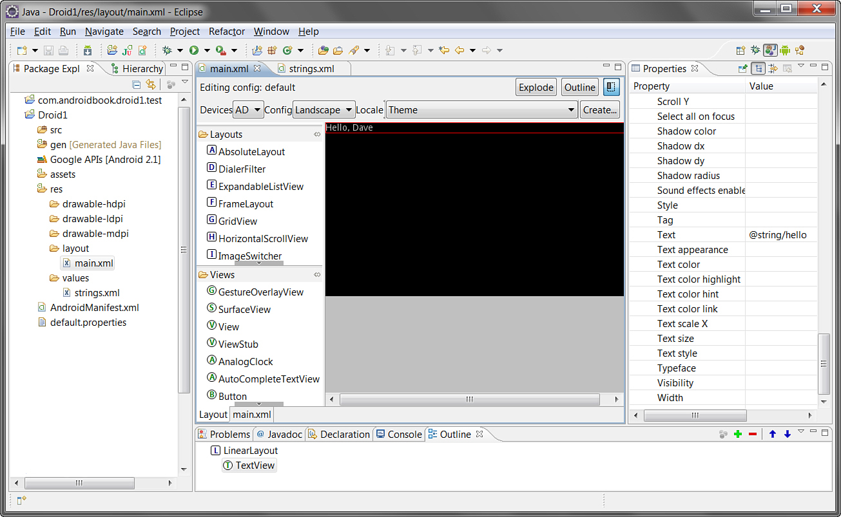Click move up arrow in Outline view

(x=773, y=435)
